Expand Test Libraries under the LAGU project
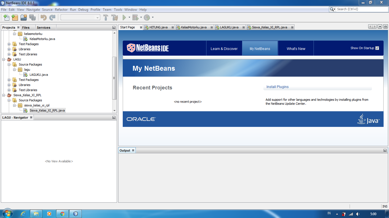 coord(9,90)
